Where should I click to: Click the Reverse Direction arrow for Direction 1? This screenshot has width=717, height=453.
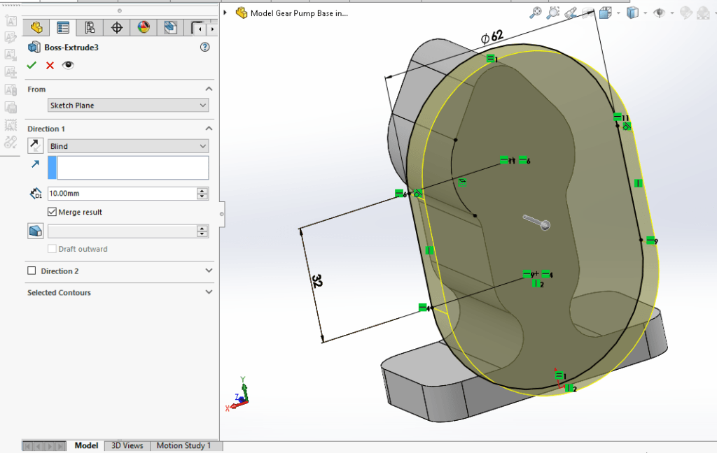(34, 145)
